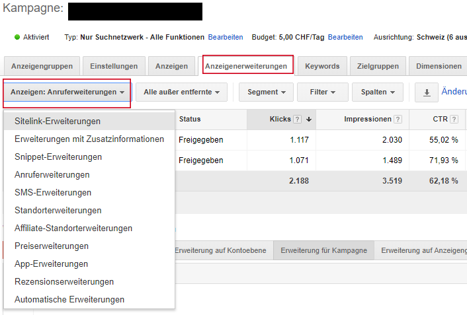Open the Anzeigen: Anruferweiterungen dropdown
This screenshot has width=467, height=315.
[x=67, y=92]
